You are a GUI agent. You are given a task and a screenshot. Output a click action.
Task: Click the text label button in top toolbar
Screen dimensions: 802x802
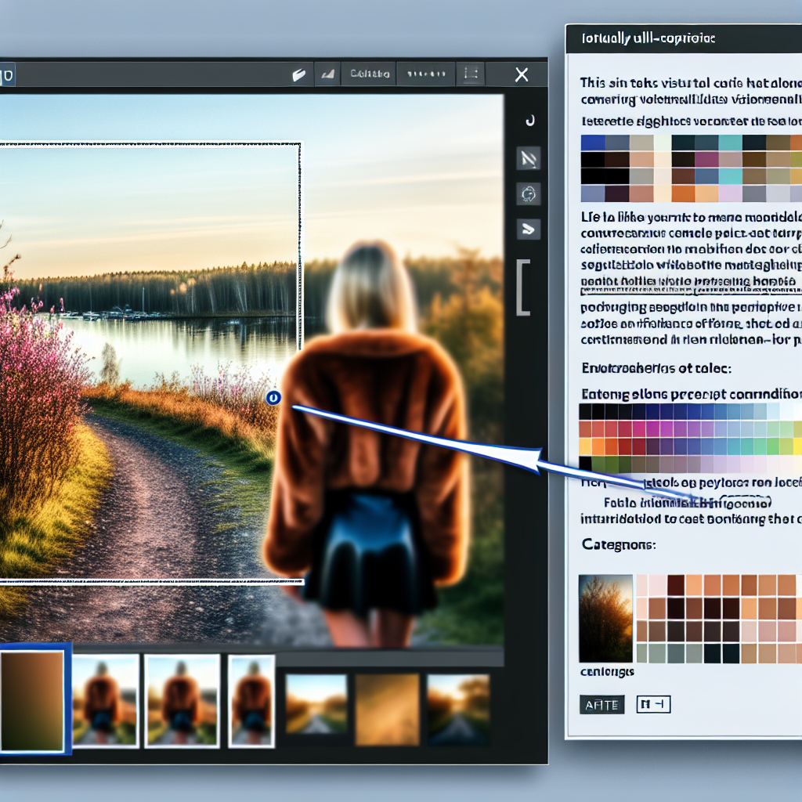370,74
